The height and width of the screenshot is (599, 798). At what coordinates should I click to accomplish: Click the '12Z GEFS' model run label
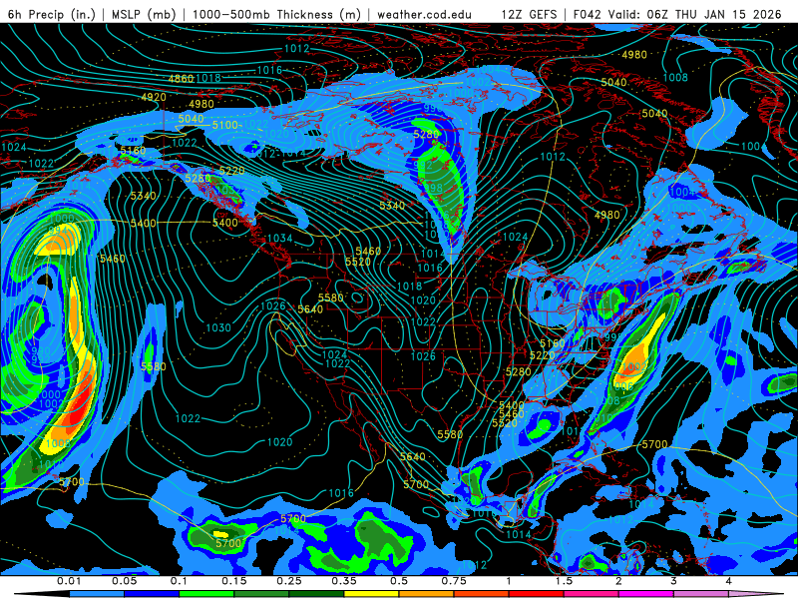coord(529,14)
